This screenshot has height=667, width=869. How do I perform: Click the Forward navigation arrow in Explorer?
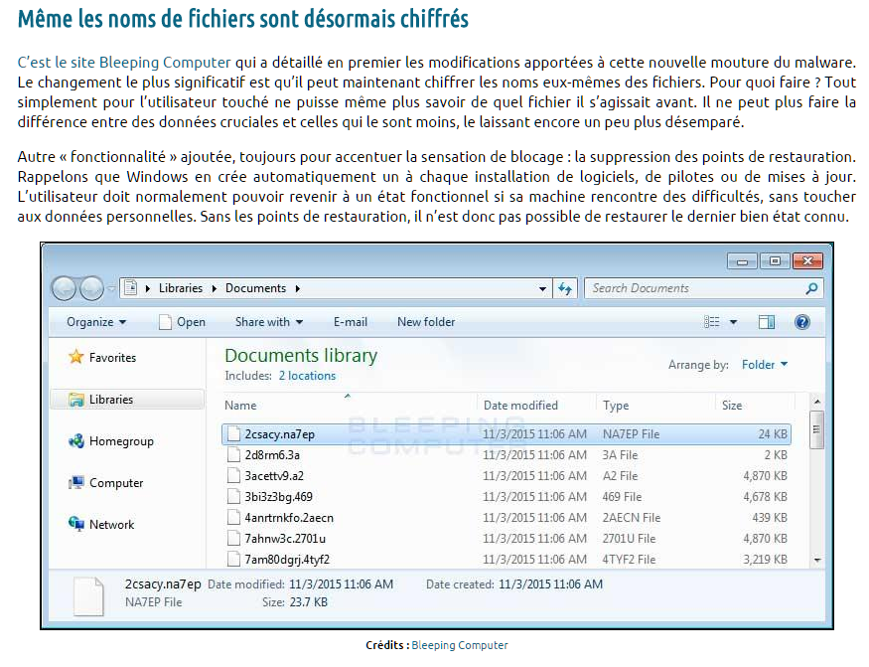point(91,288)
